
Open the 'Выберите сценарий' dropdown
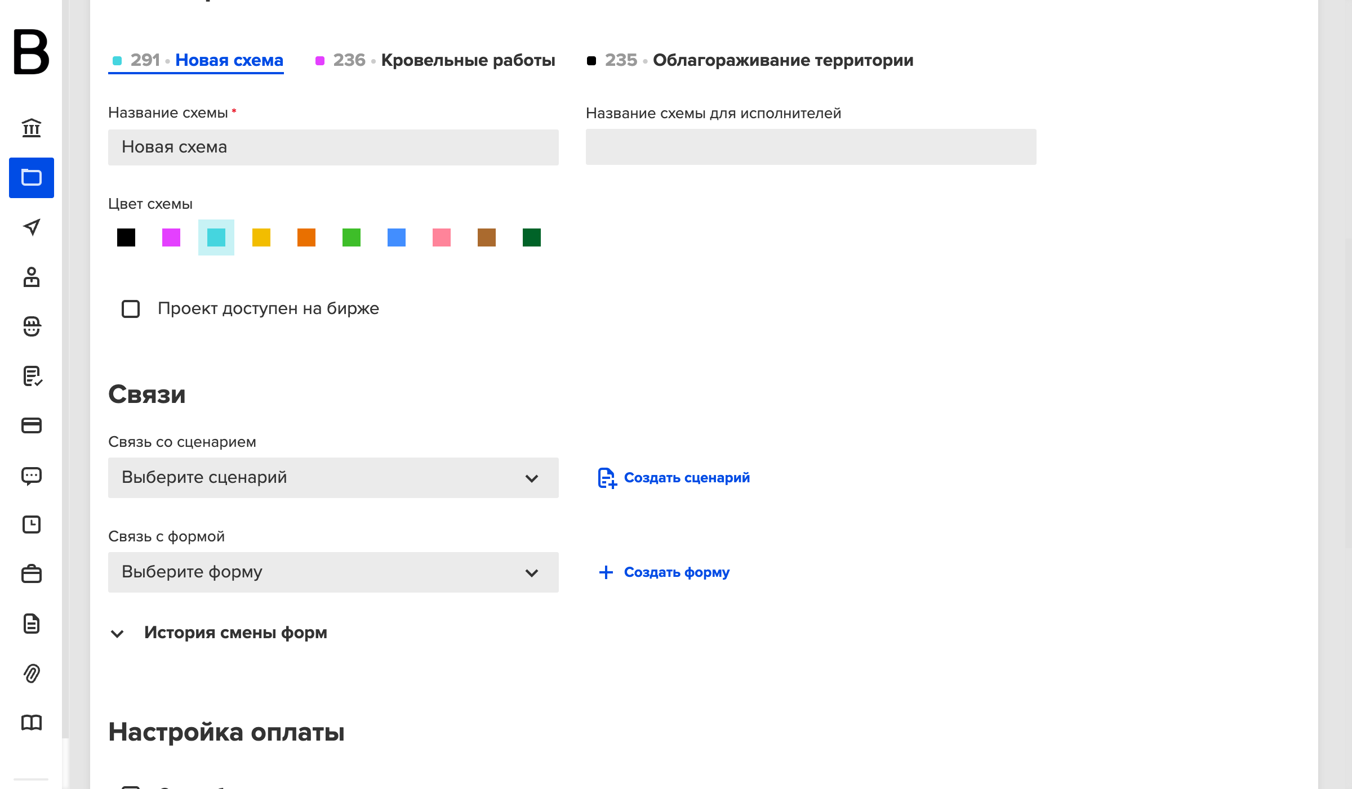[333, 478]
